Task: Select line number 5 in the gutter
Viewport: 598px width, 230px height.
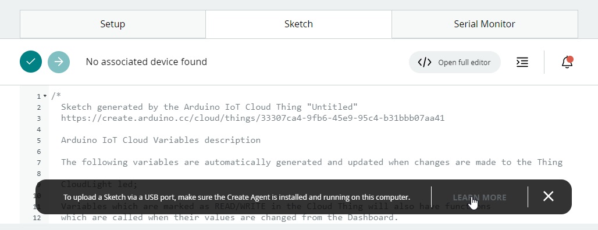Action: point(39,141)
